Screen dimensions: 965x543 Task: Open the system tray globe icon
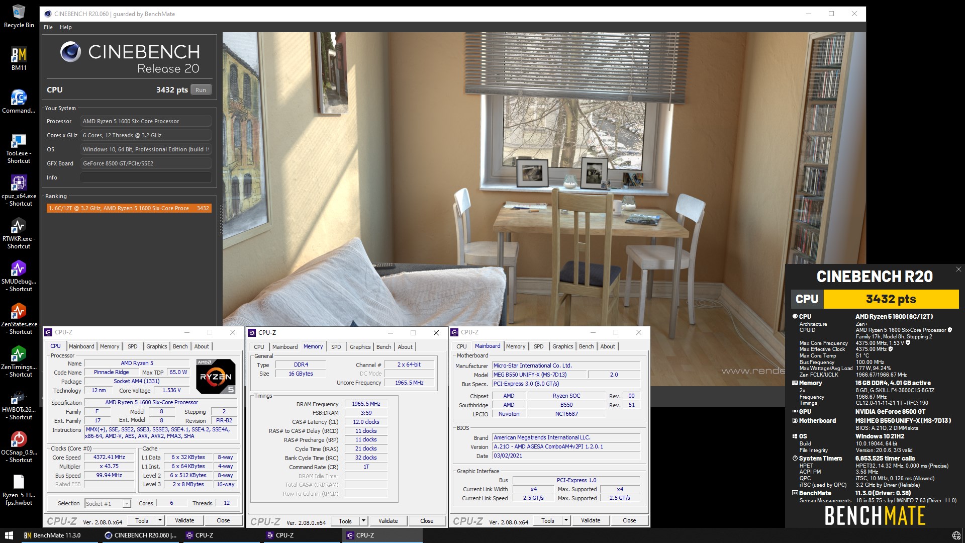[x=956, y=535]
